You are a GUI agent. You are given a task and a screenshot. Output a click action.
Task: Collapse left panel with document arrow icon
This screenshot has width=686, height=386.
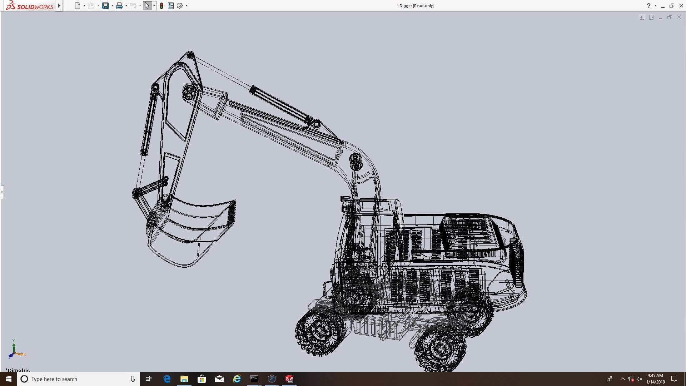pos(642,17)
